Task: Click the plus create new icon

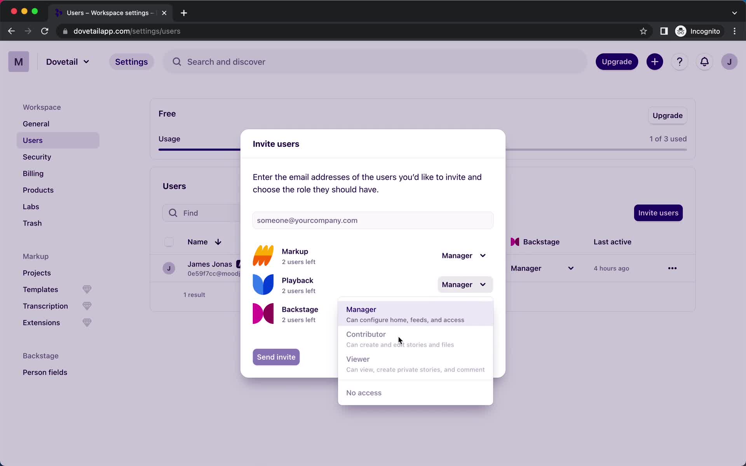Action: point(655,61)
